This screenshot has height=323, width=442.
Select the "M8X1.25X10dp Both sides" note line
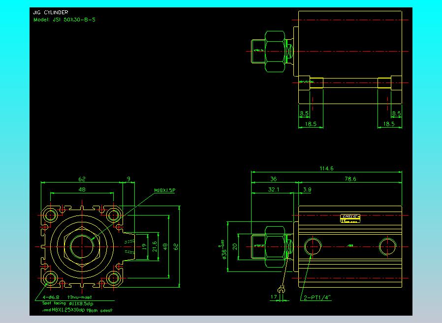tap(77, 310)
